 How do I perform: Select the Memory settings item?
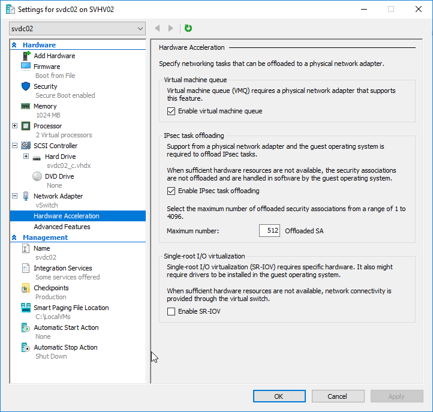(x=45, y=106)
